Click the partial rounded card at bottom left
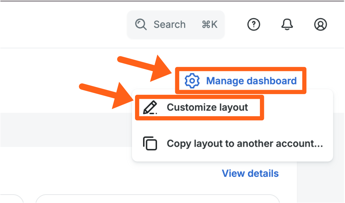 pyautogui.click(x=12, y=199)
